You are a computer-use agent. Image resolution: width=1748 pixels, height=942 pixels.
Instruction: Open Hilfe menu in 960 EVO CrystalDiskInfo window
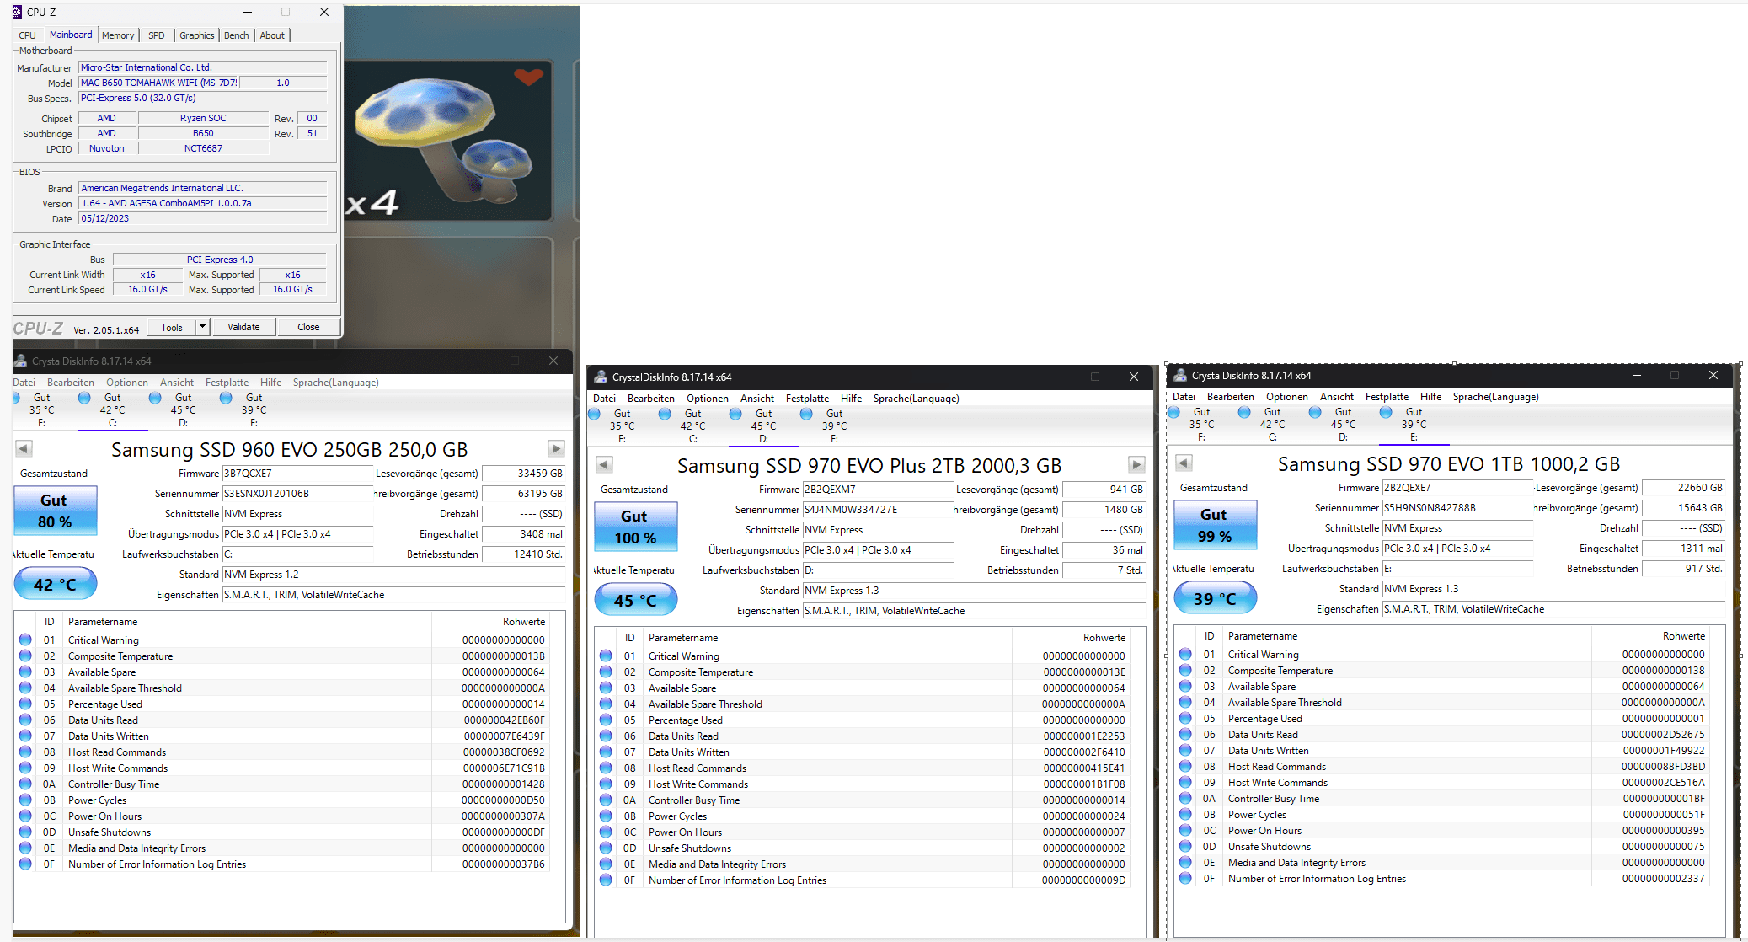(x=270, y=383)
